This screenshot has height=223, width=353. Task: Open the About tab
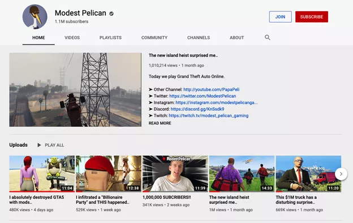pos(237,37)
